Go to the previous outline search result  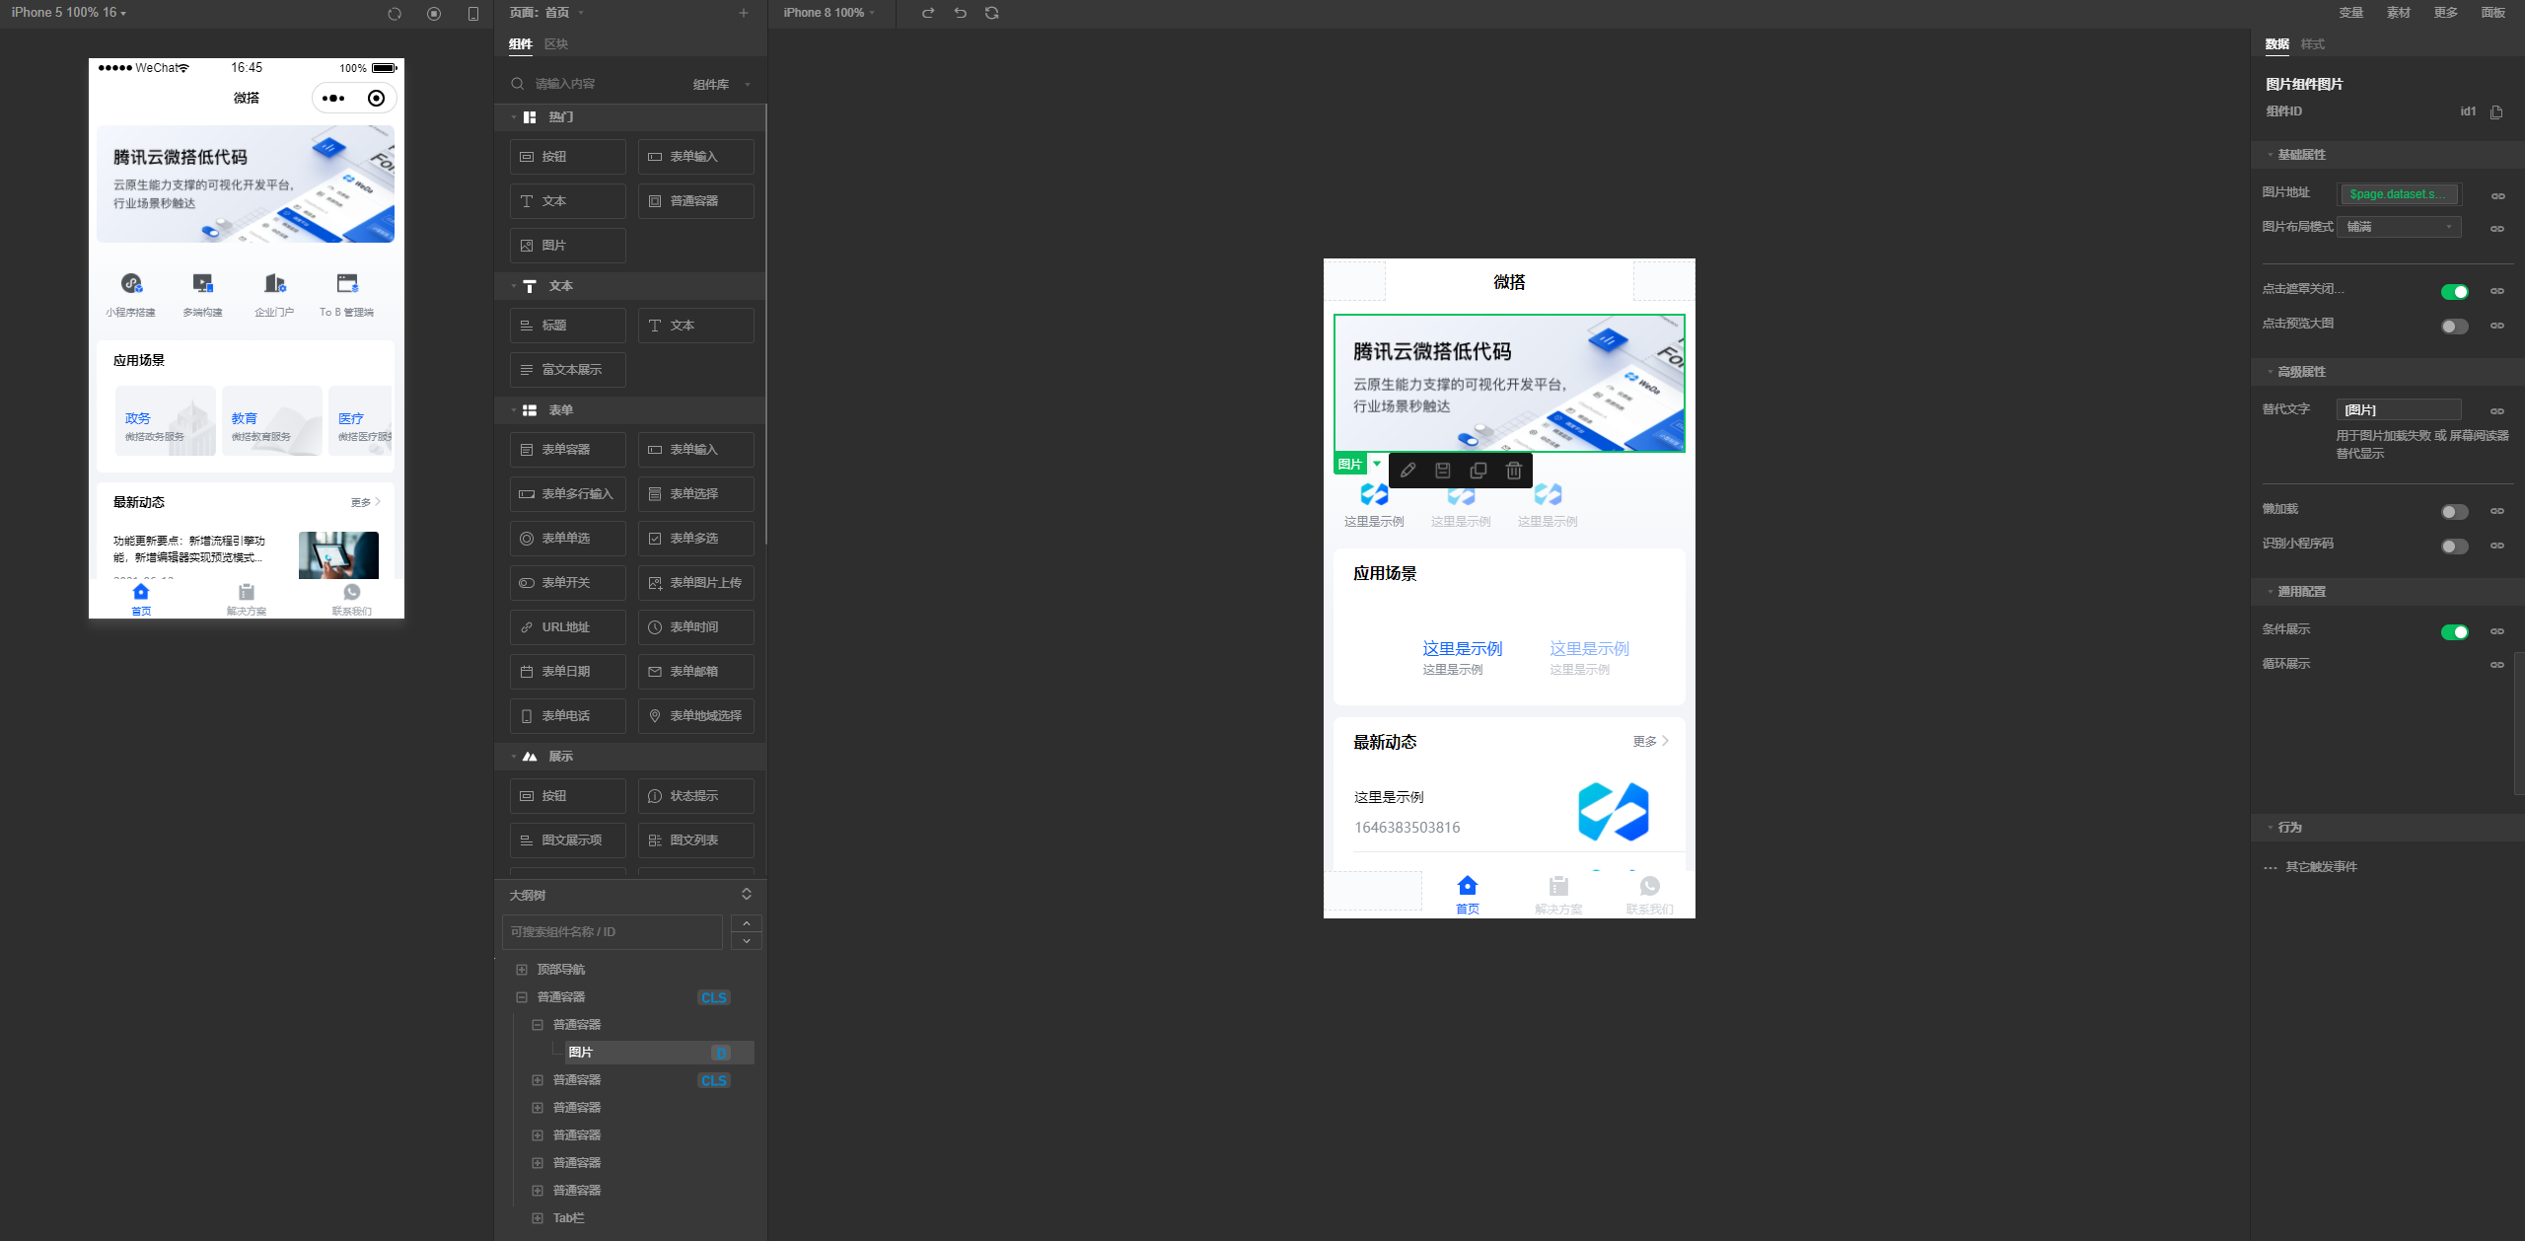[747, 923]
